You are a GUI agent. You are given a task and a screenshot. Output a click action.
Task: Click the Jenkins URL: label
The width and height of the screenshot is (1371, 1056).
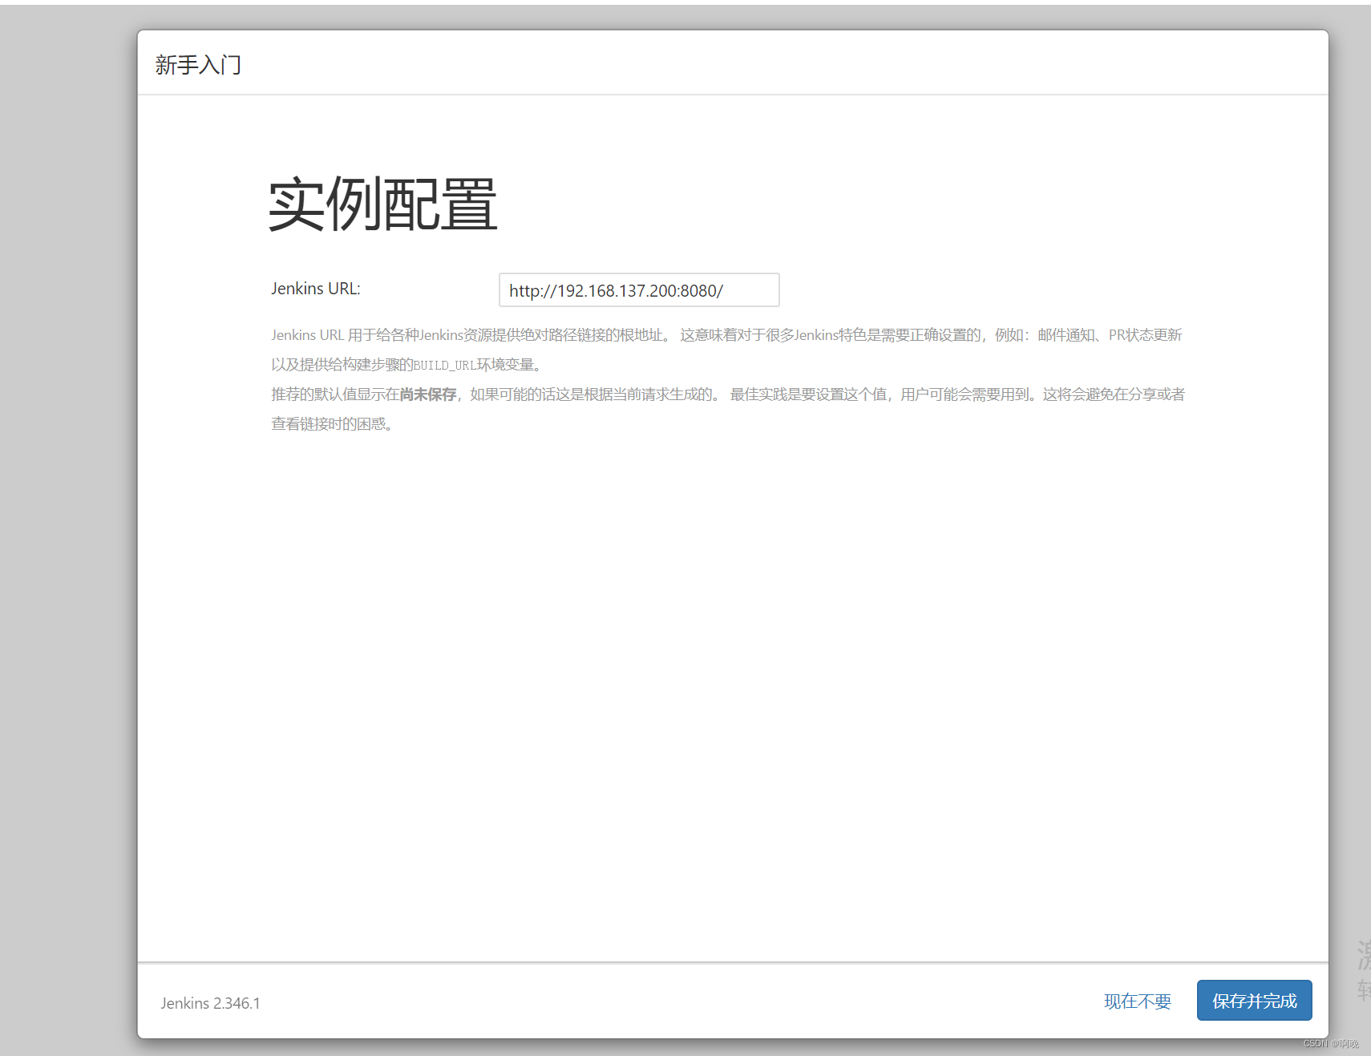pyautogui.click(x=316, y=289)
